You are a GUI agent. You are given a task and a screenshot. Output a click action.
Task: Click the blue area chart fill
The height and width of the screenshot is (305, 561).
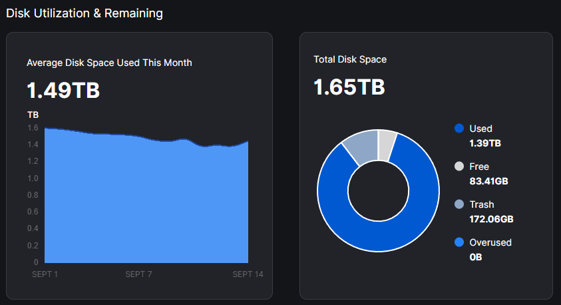[x=146, y=200]
